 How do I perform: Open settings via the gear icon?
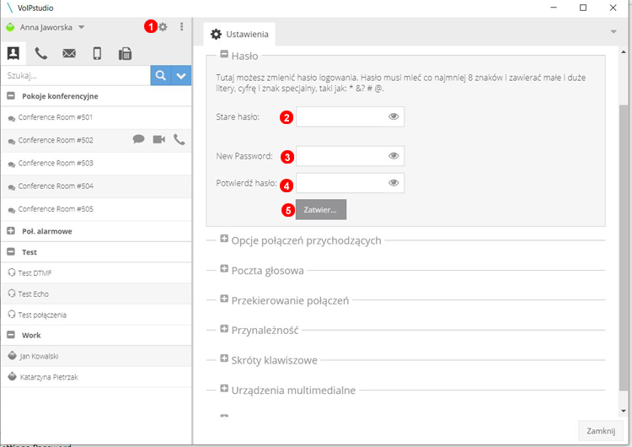tap(163, 27)
